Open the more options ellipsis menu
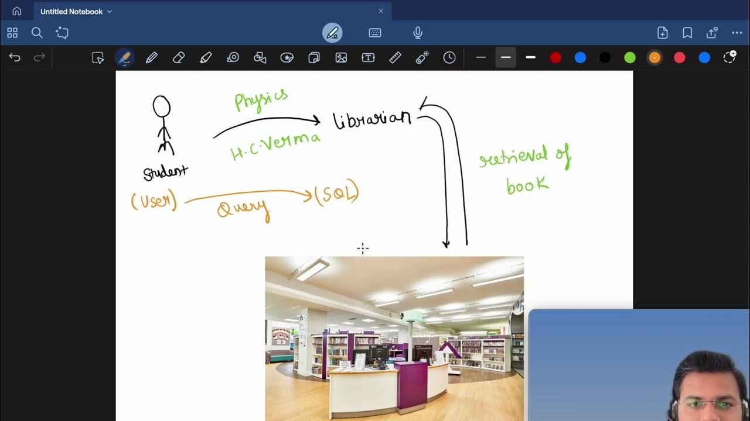This screenshot has height=421, width=750. (737, 33)
